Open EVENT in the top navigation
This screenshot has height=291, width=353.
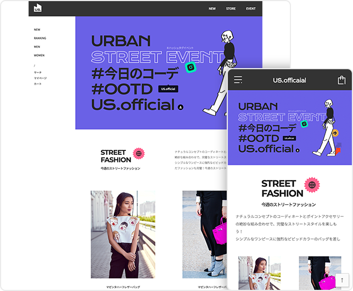[251, 9]
